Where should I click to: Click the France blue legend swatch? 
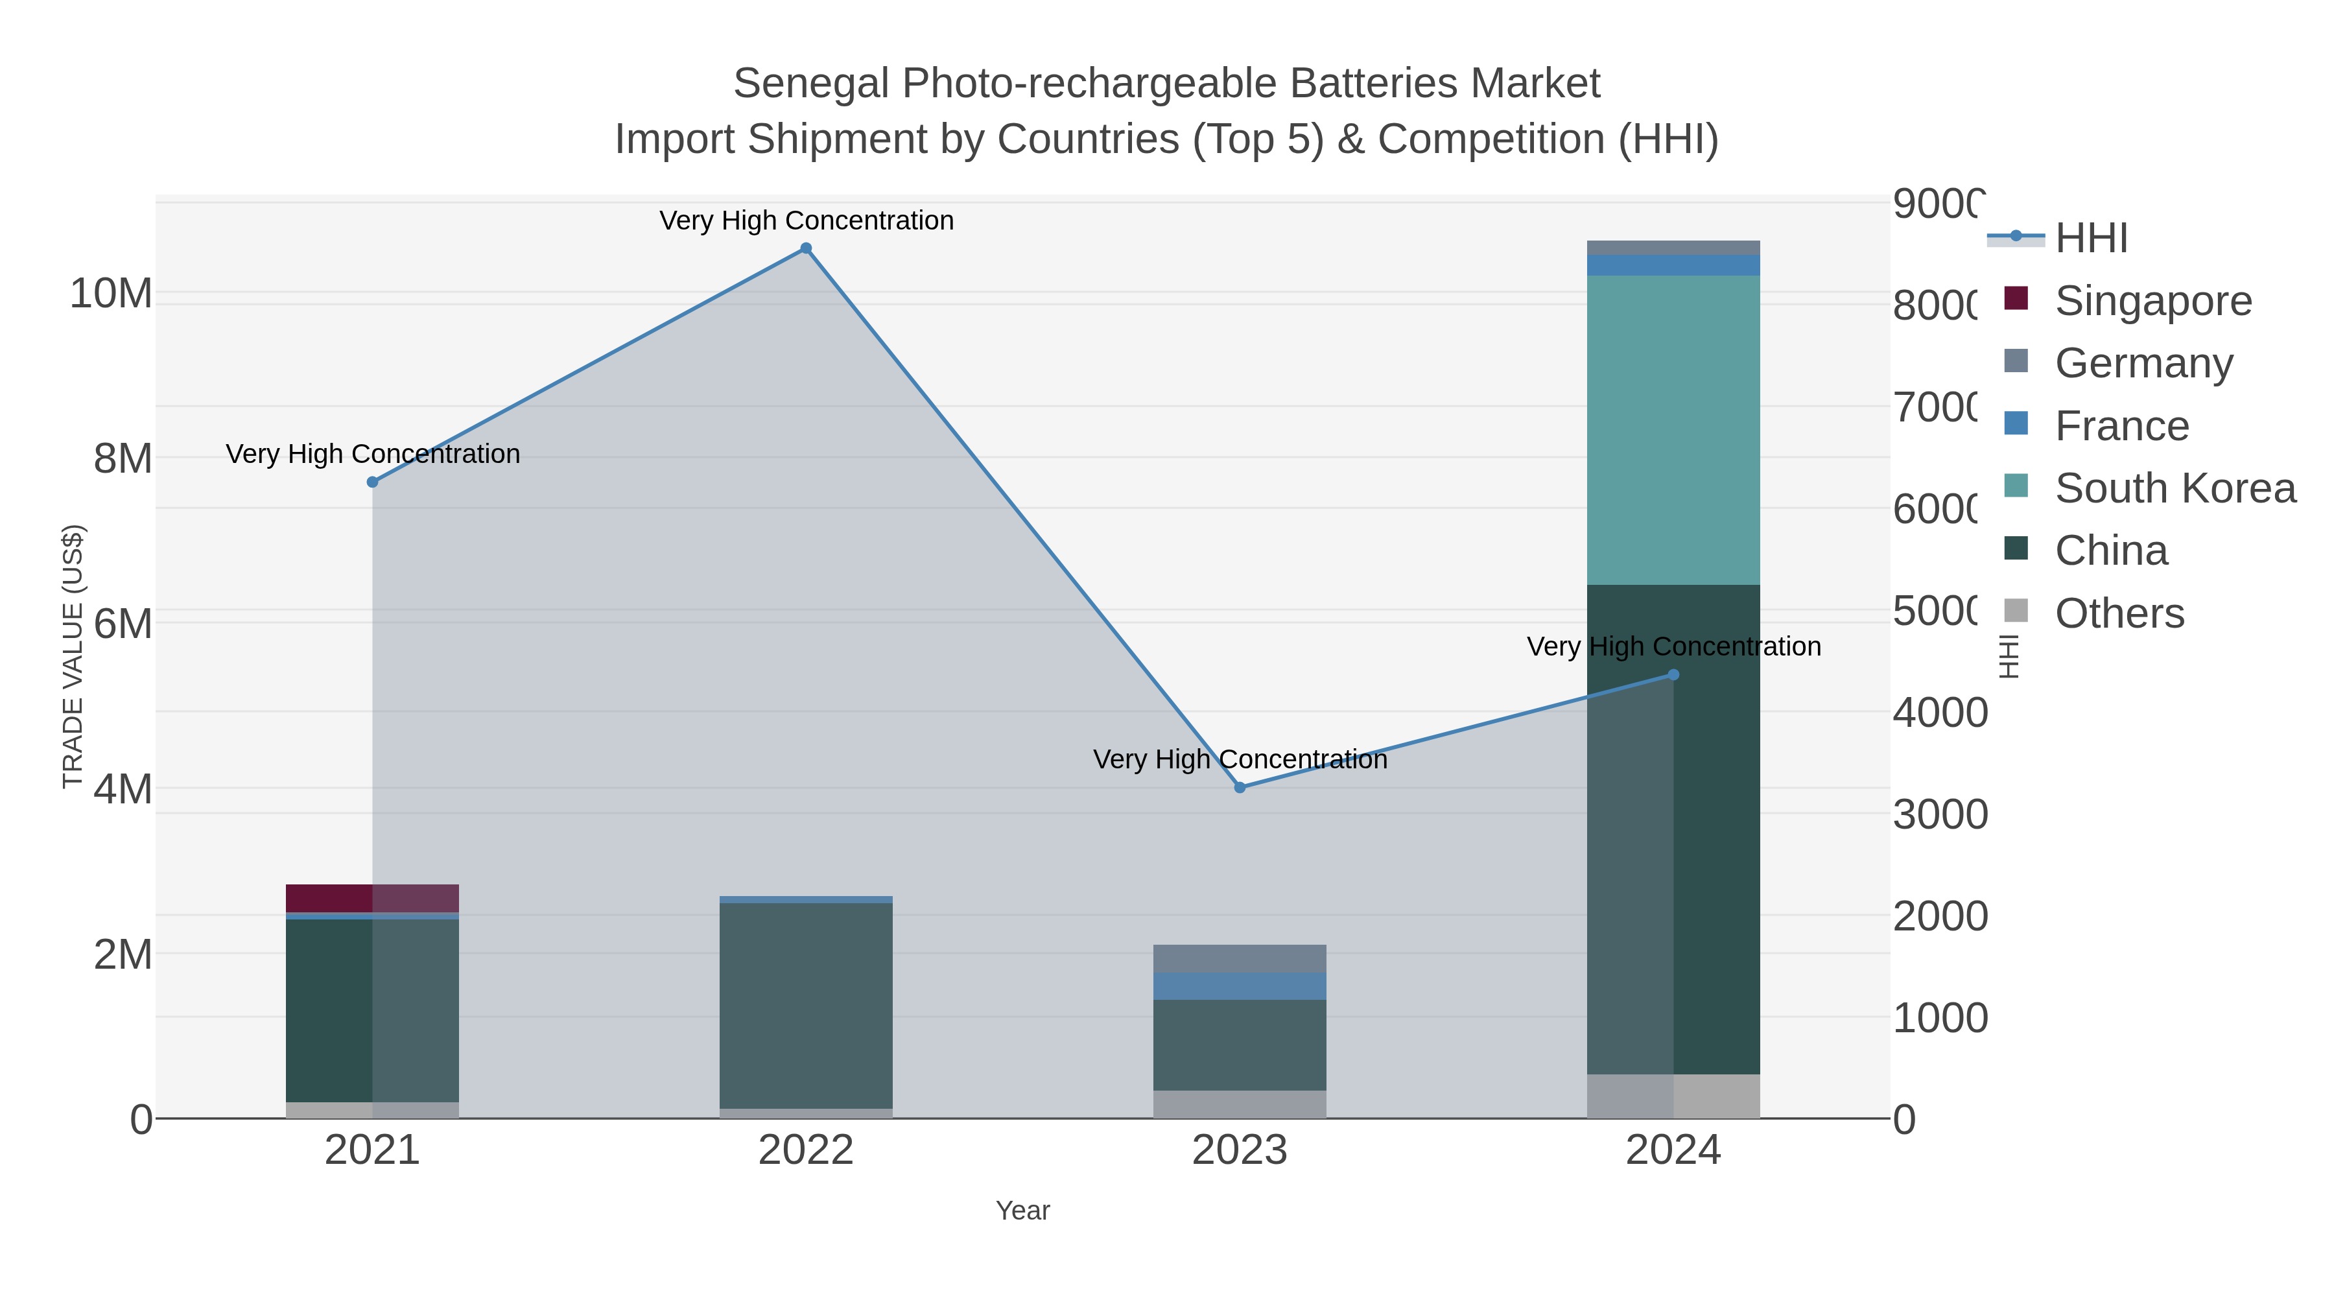pyautogui.click(x=2016, y=423)
